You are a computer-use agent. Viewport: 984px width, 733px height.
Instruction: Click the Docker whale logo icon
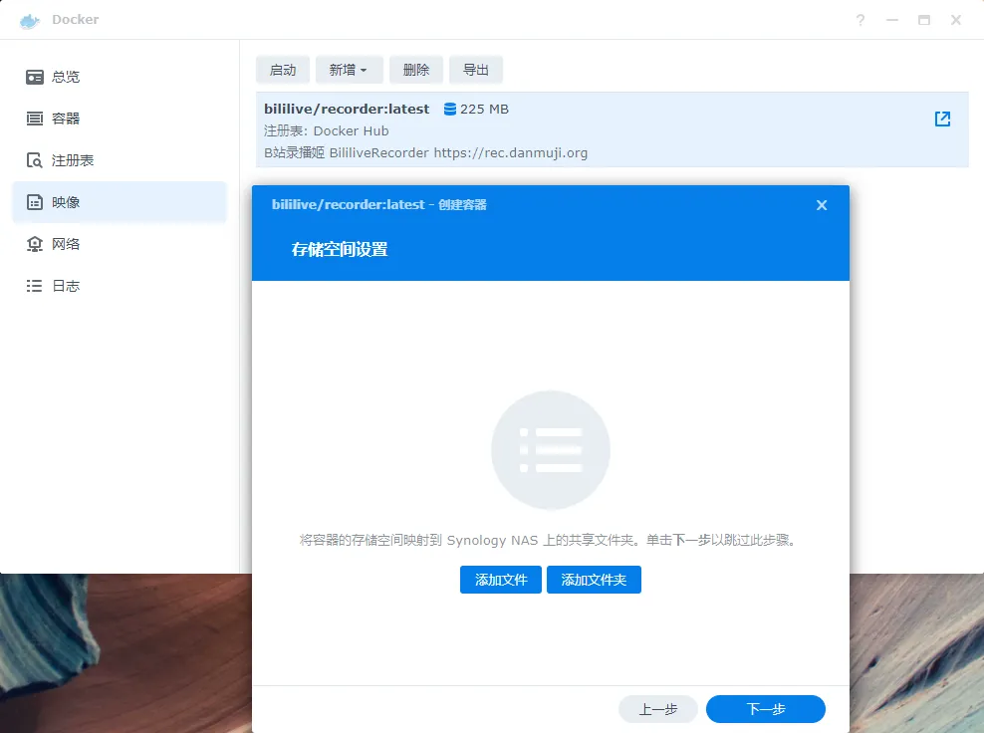coord(30,20)
